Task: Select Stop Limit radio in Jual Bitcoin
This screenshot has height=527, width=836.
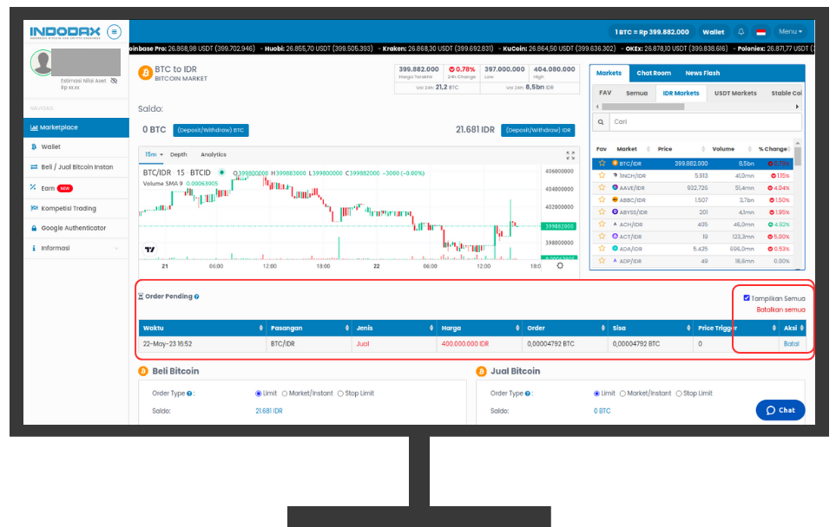Action: pos(679,394)
